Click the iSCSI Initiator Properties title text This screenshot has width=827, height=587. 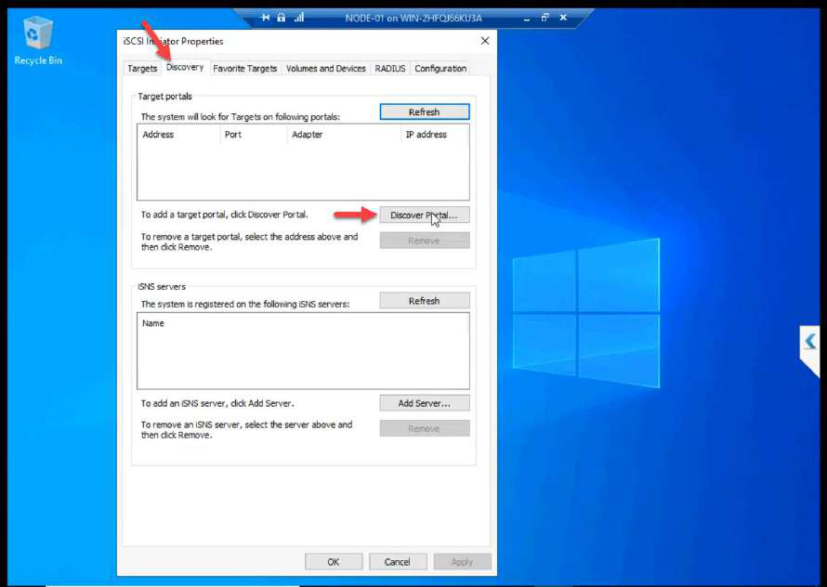[173, 41]
